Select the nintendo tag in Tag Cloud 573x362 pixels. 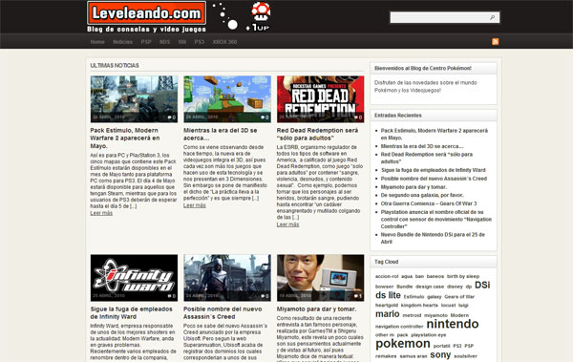click(453, 324)
